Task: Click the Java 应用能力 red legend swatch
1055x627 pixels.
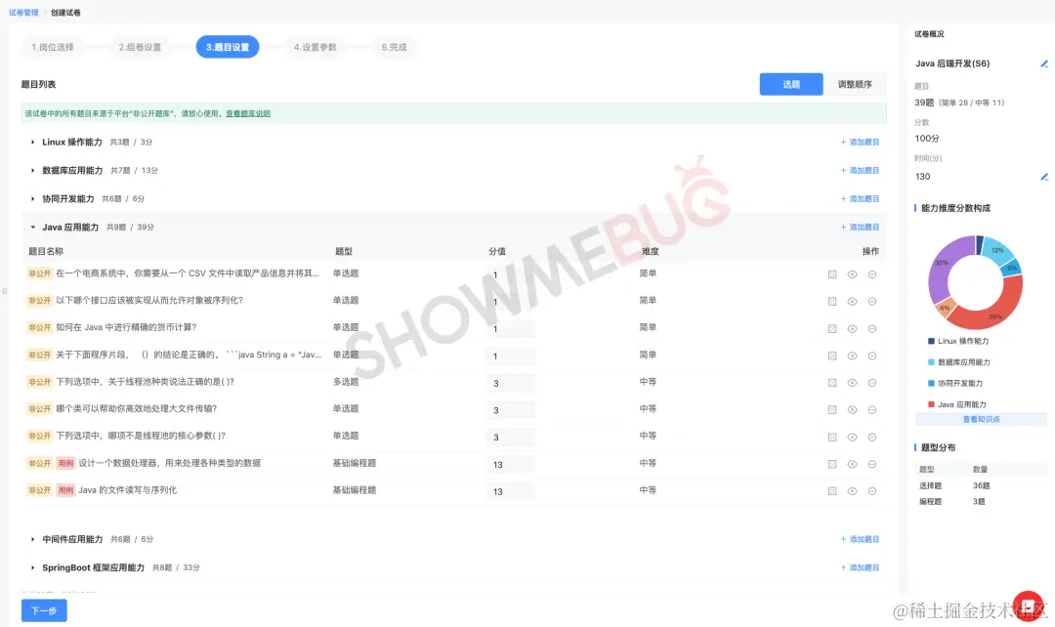Action: point(931,404)
